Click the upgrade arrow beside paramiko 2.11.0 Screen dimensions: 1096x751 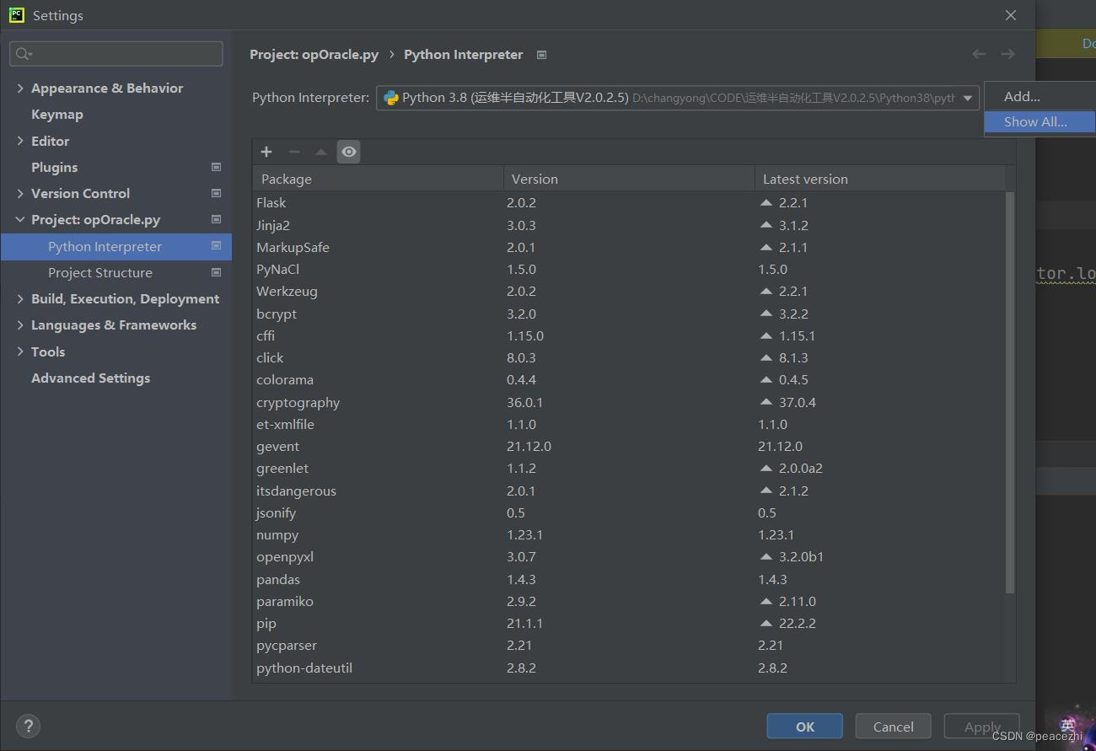point(766,601)
